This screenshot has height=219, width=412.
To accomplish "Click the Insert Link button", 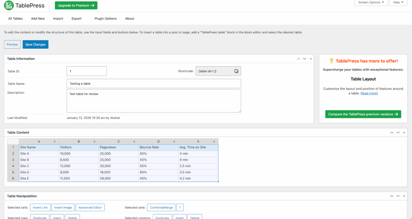I will (40, 207).
